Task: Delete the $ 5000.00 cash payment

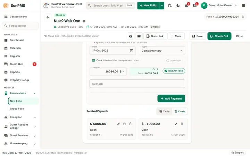Action: pos(130,124)
